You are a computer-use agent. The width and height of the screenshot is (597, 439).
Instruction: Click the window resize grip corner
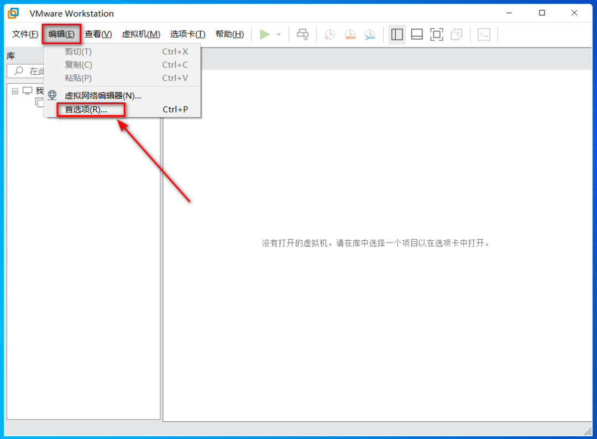pos(588,431)
